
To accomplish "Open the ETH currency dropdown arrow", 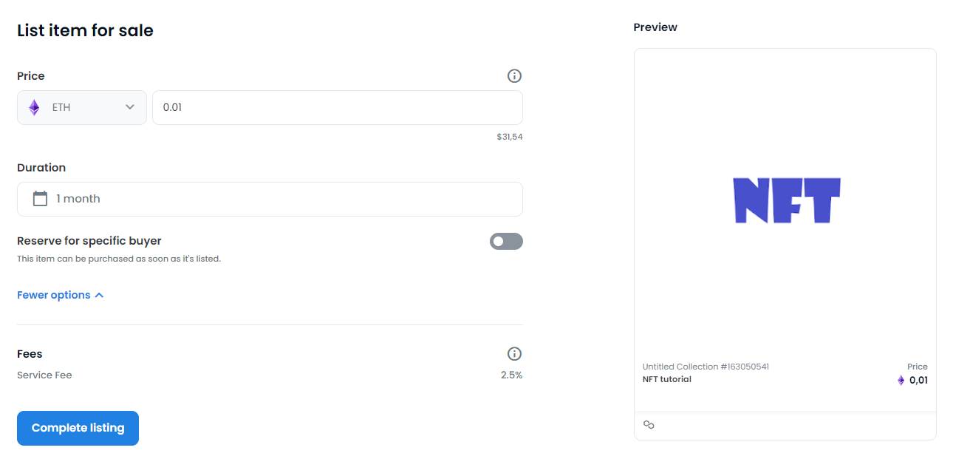I will (130, 108).
